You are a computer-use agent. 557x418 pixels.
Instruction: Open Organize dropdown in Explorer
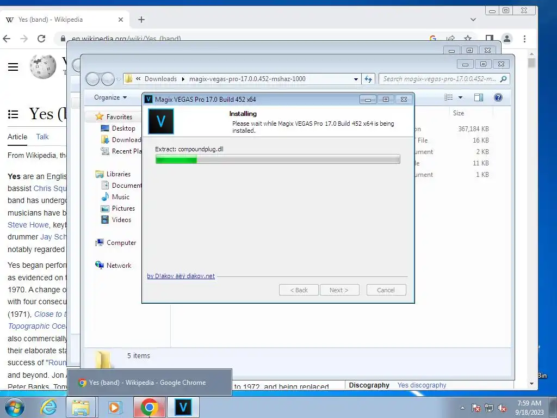110,97
